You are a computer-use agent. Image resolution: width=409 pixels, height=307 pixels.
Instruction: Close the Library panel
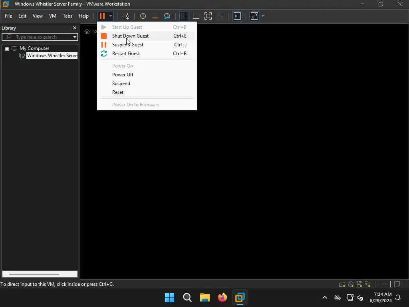(x=75, y=28)
